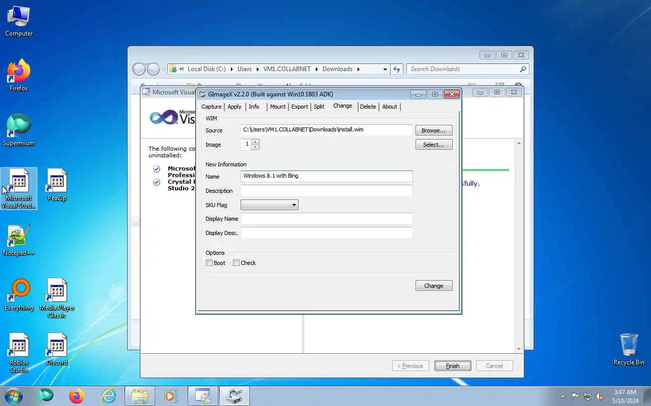Image resolution: width=651 pixels, height=406 pixels.
Task: Click scroll up arrow in Visual Studio setup
Action: 519,144
